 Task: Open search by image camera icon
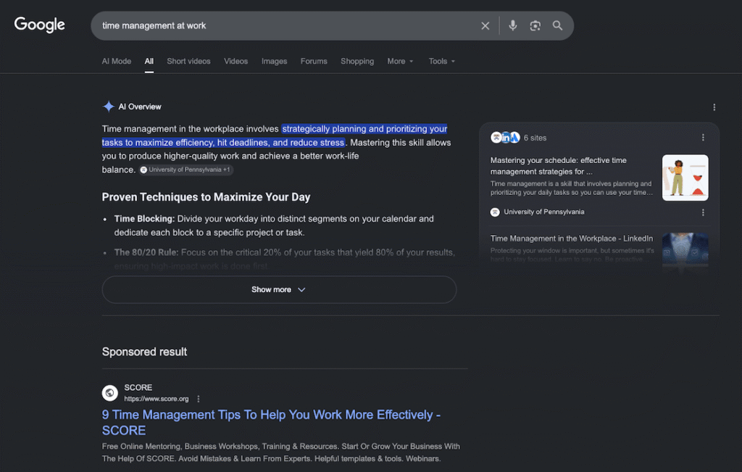(535, 25)
